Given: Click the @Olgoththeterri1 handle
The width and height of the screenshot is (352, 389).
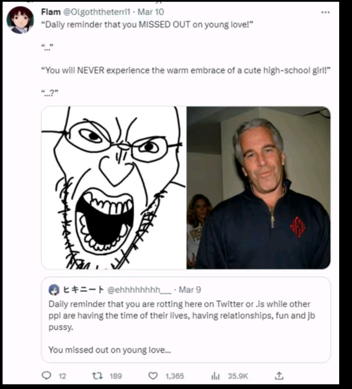Looking at the screenshot, I should click(x=97, y=12).
